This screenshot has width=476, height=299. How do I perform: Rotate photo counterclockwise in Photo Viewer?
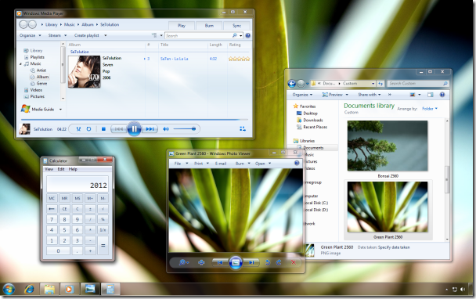(x=268, y=262)
